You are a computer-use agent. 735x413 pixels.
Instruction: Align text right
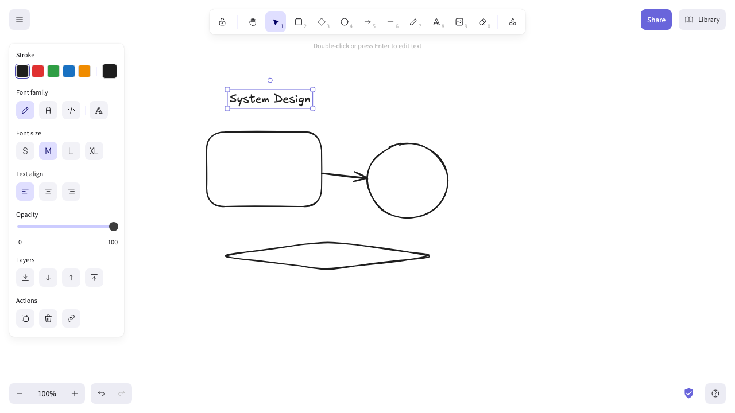[x=71, y=192]
